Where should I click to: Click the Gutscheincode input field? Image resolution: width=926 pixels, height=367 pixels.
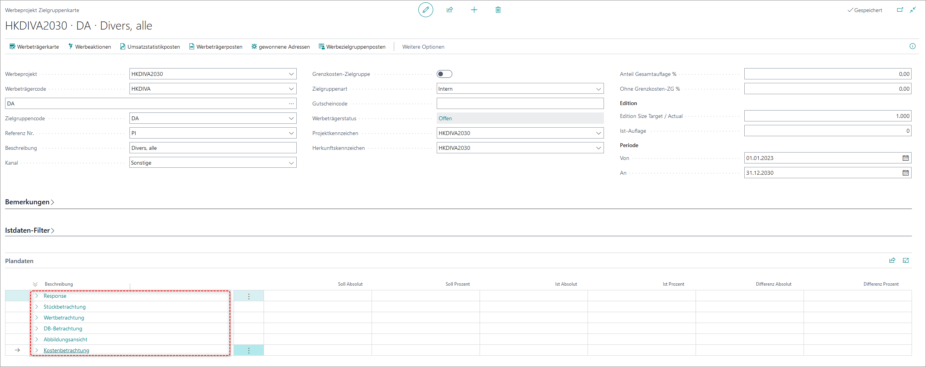pyautogui.click(x=520, y=104)
